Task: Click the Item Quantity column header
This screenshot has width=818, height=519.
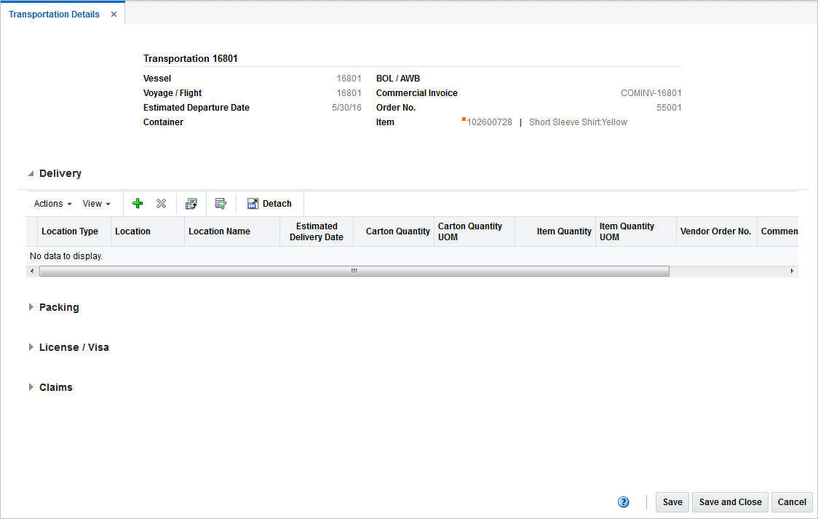Action: 555,231
